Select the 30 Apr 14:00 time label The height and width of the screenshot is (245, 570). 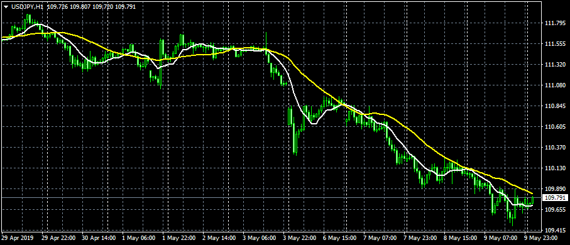click(99, 238)
